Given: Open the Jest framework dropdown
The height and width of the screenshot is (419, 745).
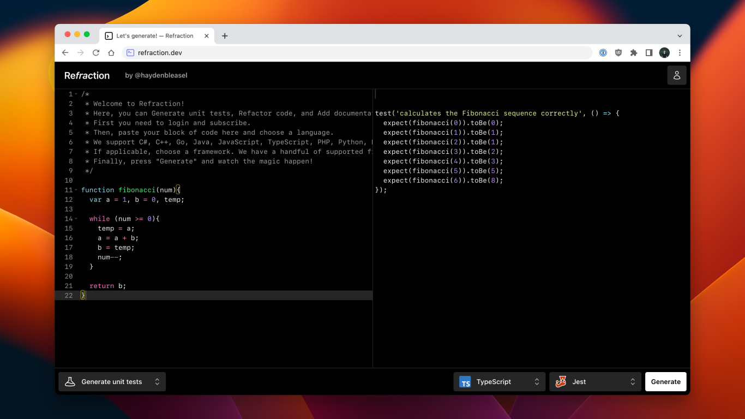Looking at the screenshot, I should [595, 382].
